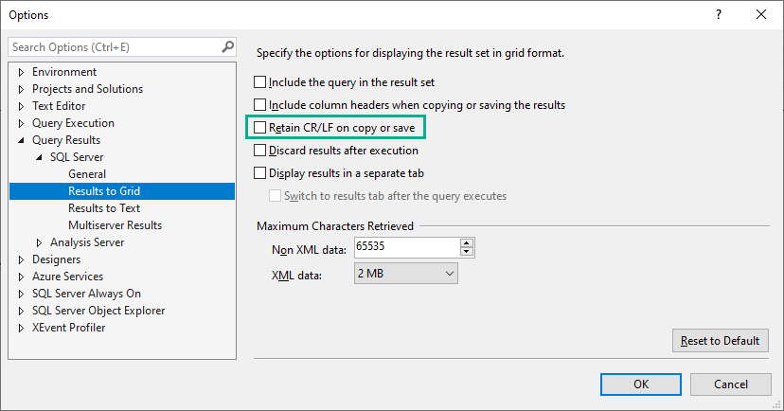This screenshot has height=411, width=784.
Task: Increase Non XML data value with up arrow
Action: (466, 243)
